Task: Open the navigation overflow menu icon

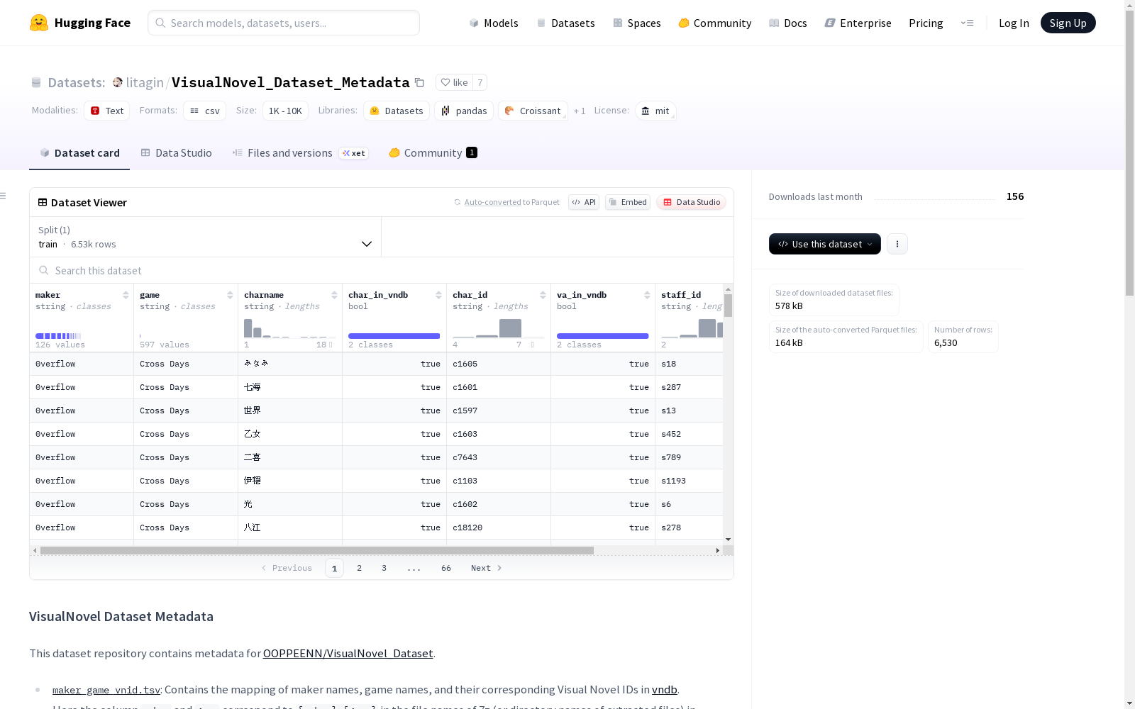Action: (967, 23)
